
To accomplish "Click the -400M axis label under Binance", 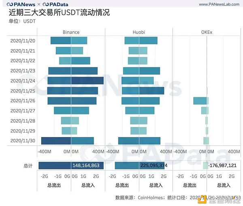I will (x=44, y=152).
